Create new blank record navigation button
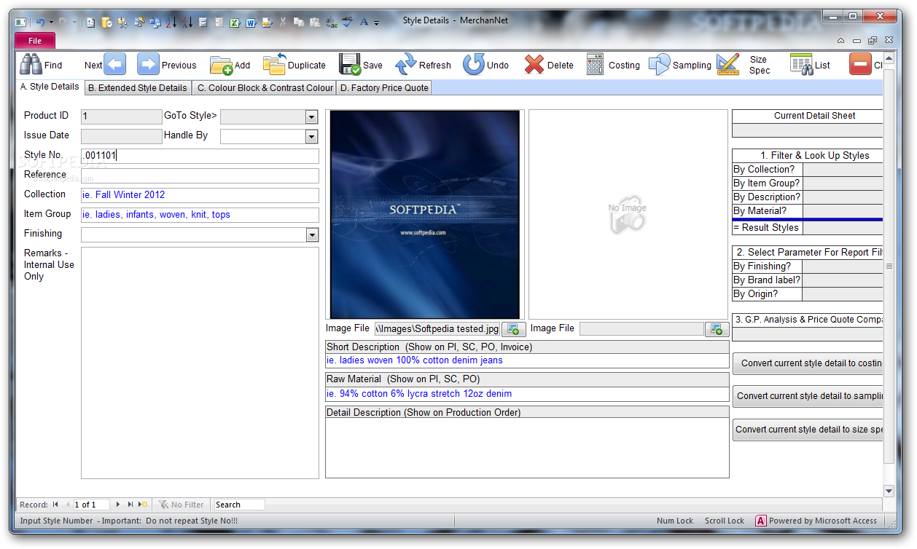The width and height of the screenshot is (917, 549). [x=144, y=505]
